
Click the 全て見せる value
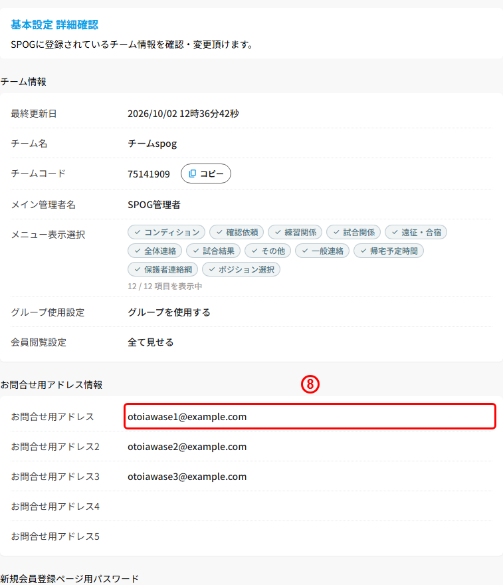[x=151, y=342]
